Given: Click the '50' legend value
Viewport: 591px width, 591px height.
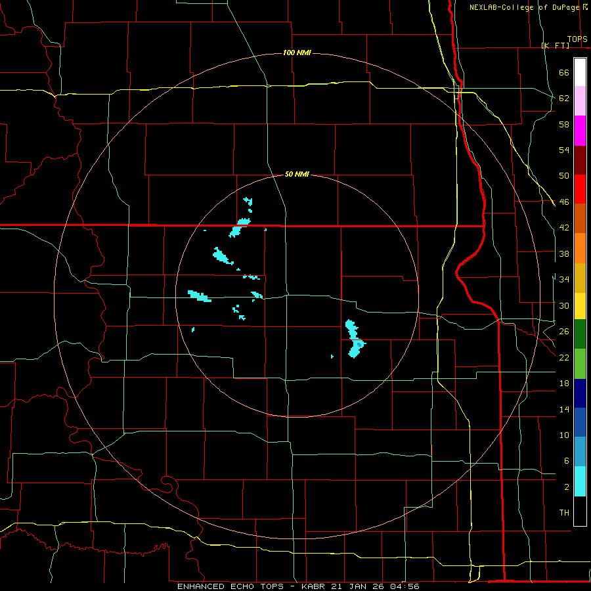Looking at the screenshot, I should tap(564, 176).
